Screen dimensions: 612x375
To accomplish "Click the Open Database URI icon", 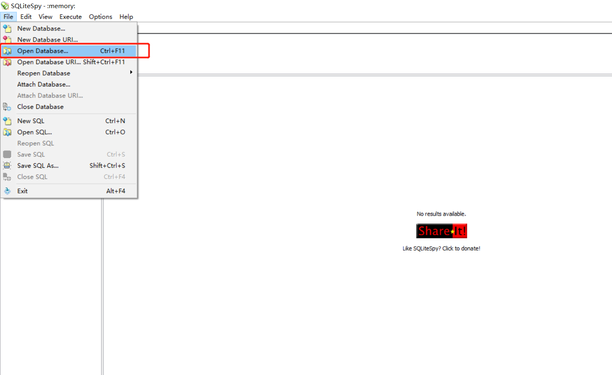I will coord(7,62).
